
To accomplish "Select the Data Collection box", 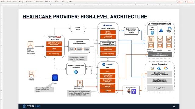I will click(131, 31).
